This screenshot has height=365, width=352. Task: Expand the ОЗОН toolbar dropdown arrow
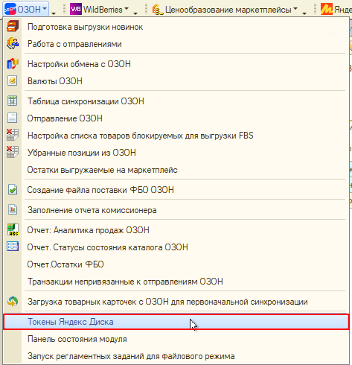(45, 8)
